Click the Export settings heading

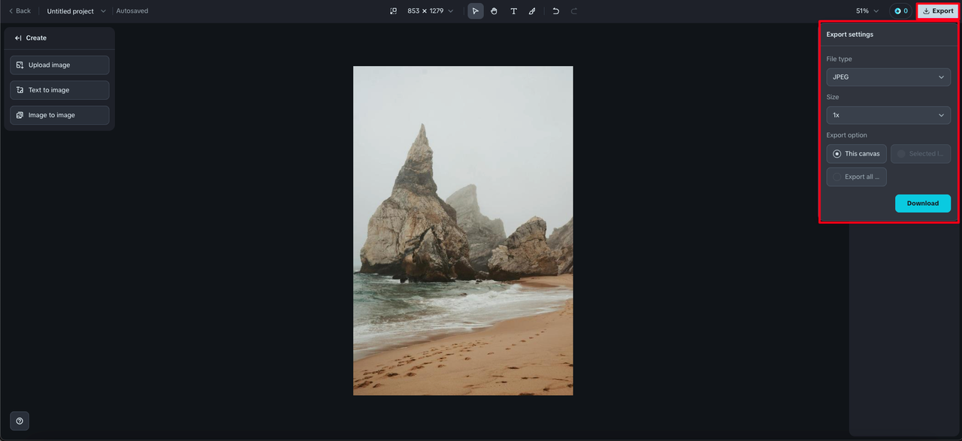coord(849,35)
